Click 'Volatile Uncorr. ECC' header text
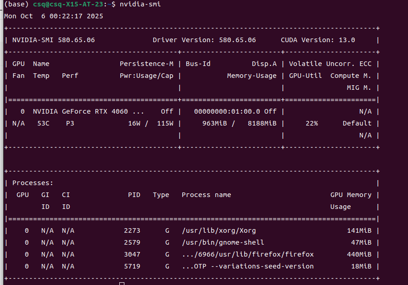408x285 pixels. [x=330, y=64]
